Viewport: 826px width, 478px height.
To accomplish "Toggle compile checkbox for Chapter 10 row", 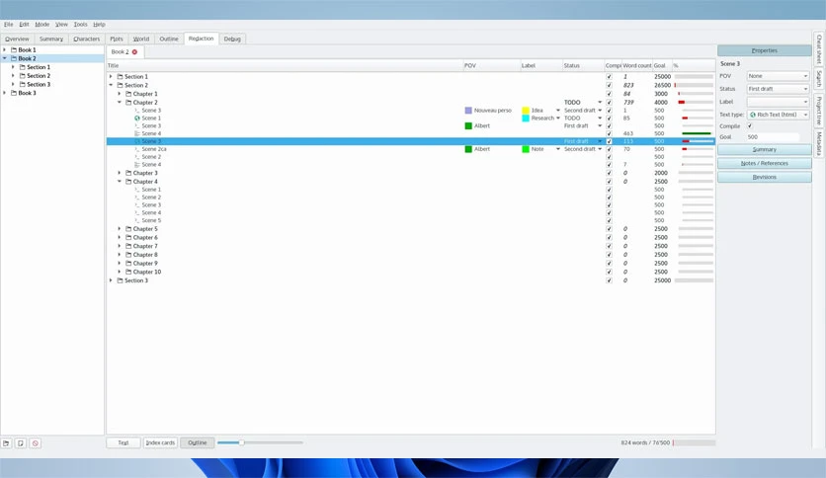I will 609,272.
